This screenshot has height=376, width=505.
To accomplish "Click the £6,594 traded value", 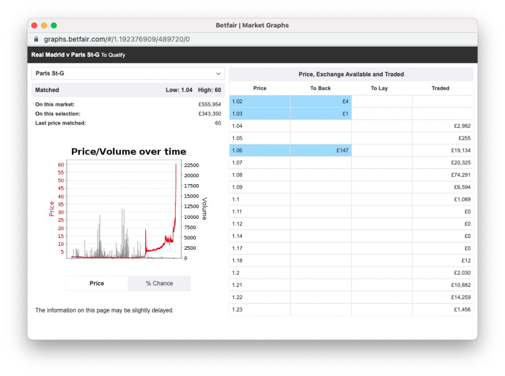I will click(x=462, y=187).
